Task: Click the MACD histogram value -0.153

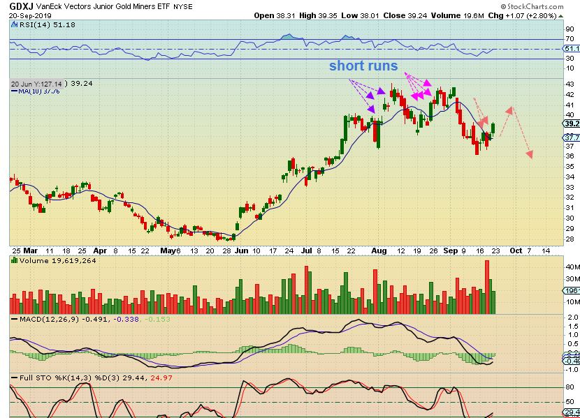Action: click(157, 319)
